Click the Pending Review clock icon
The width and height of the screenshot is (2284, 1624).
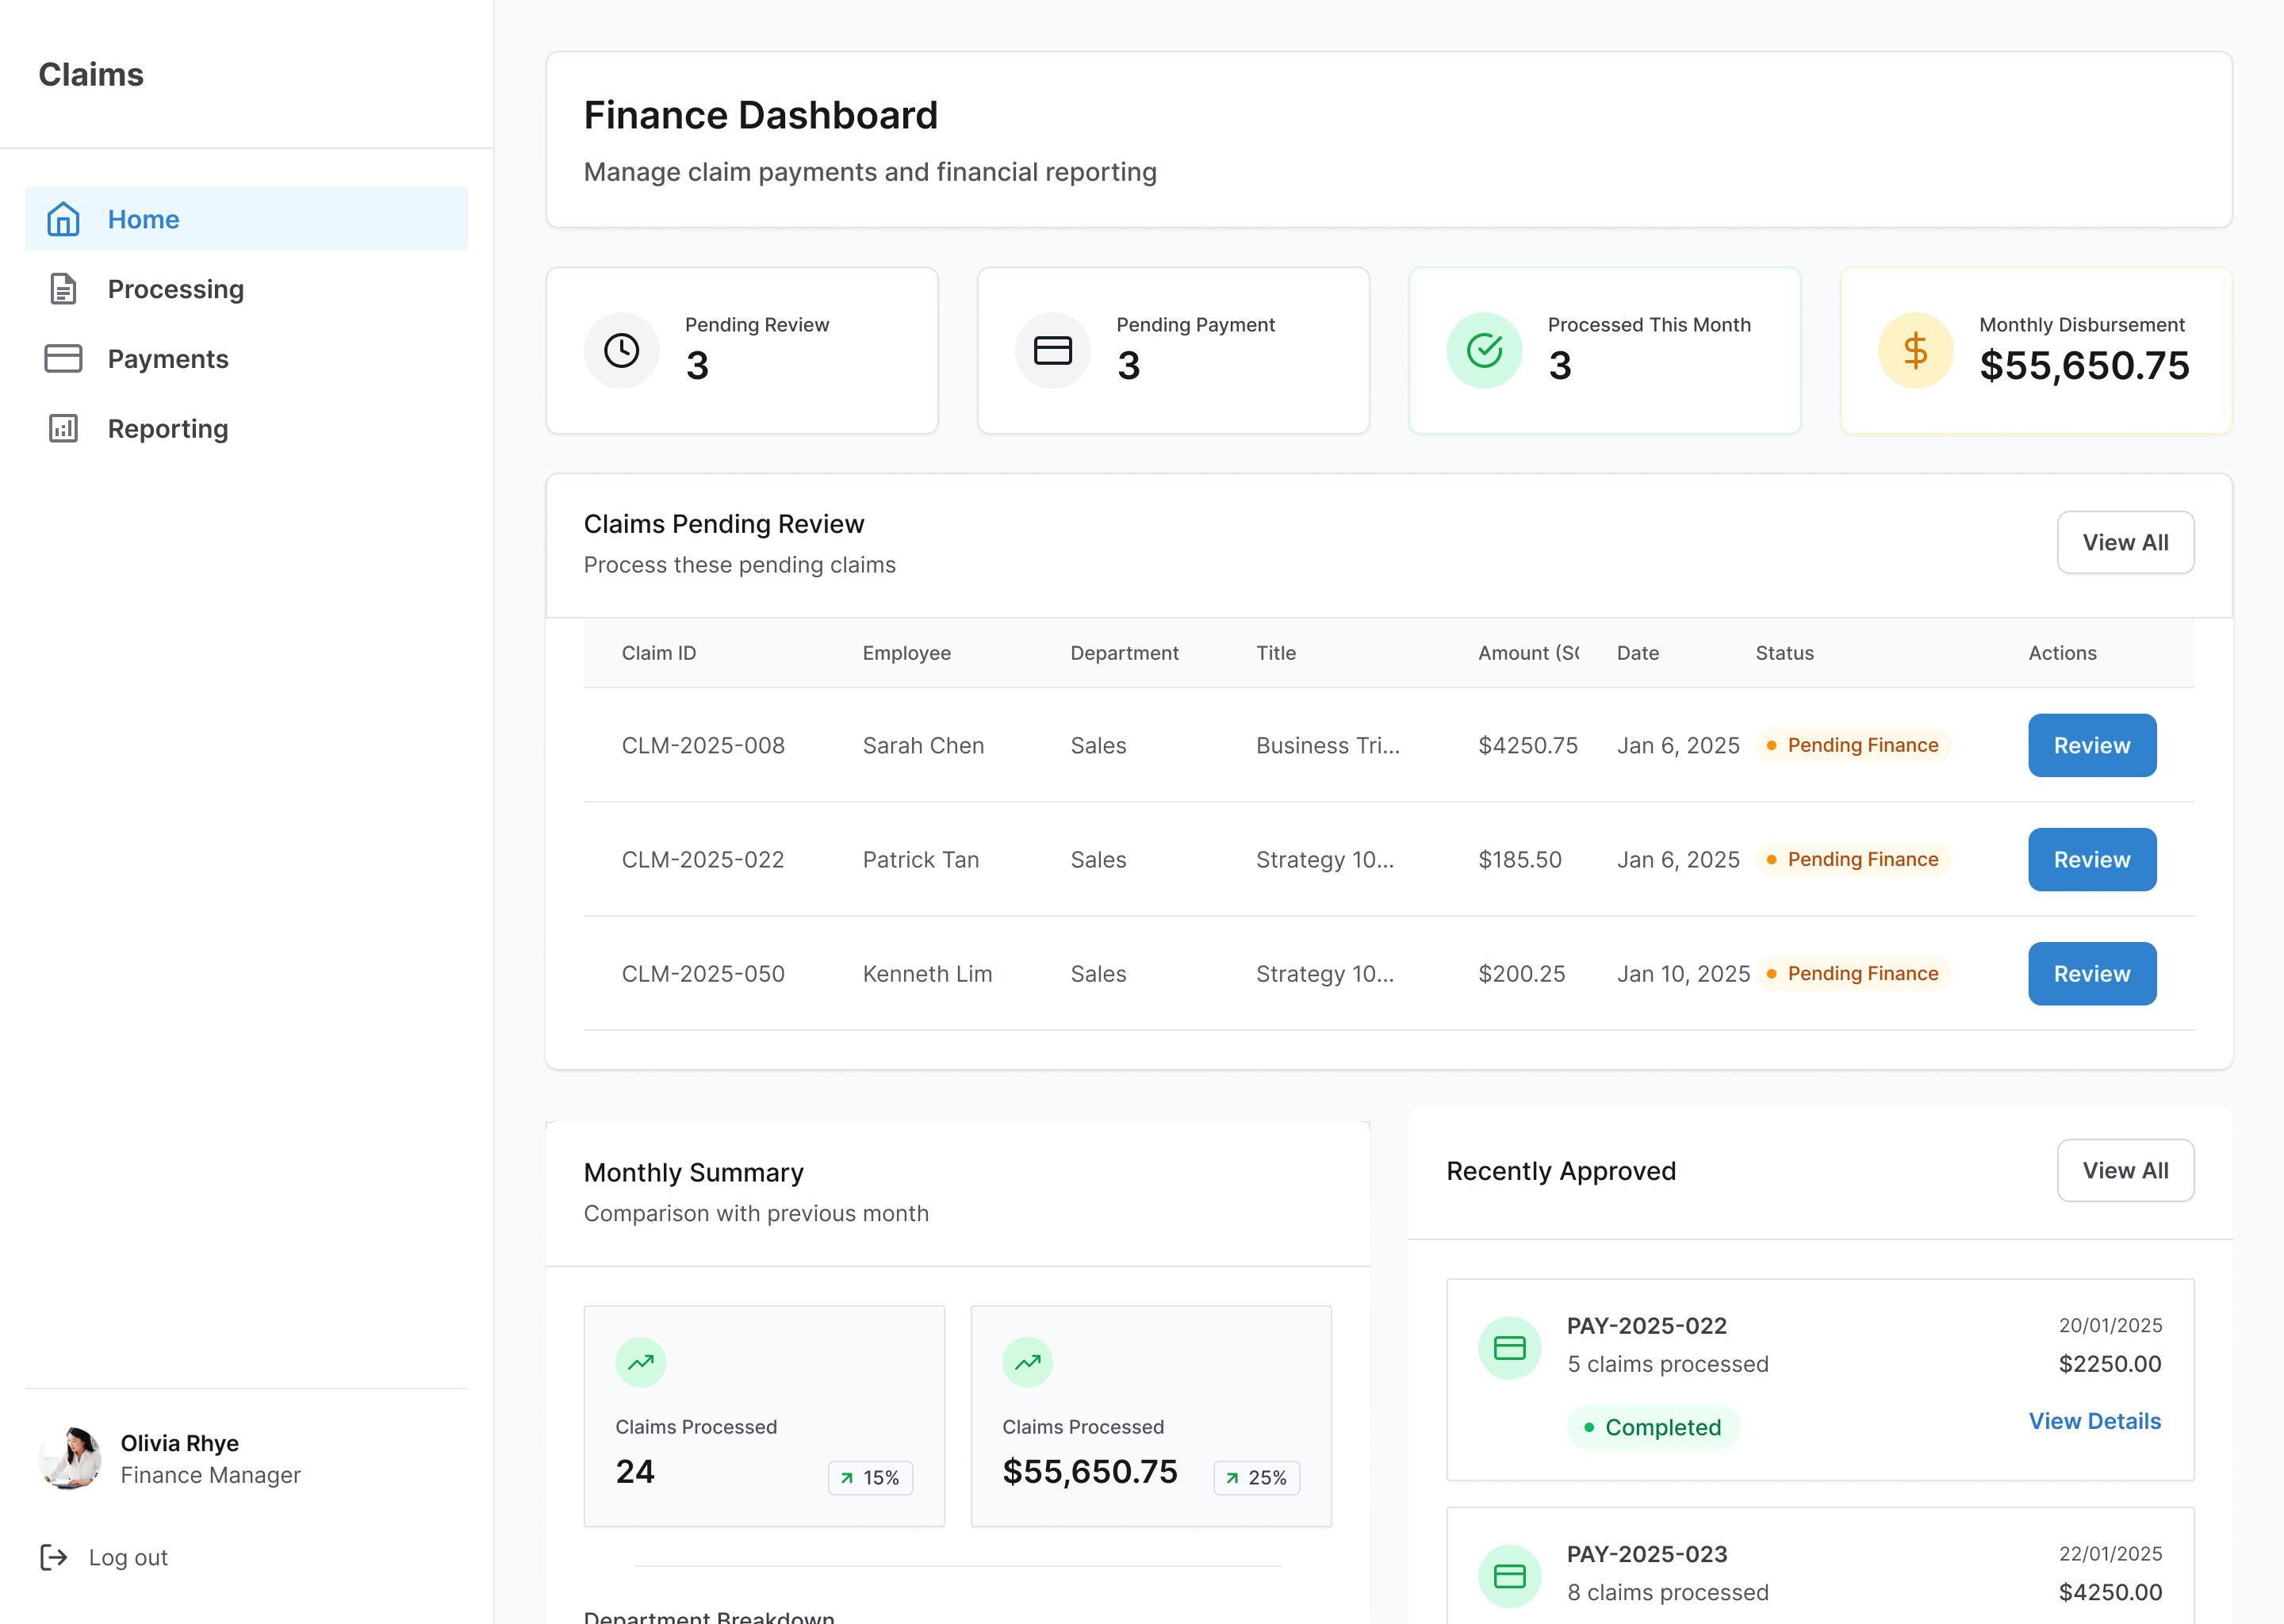click(x=622, y=350)
